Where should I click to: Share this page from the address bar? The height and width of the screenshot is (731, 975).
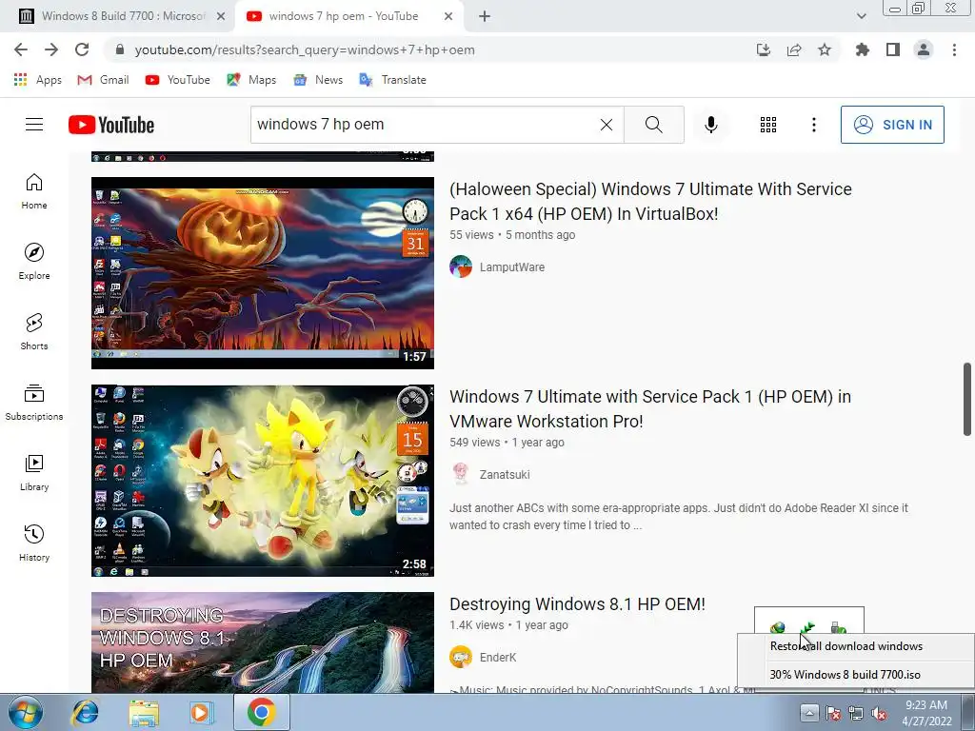coord(794,49)
